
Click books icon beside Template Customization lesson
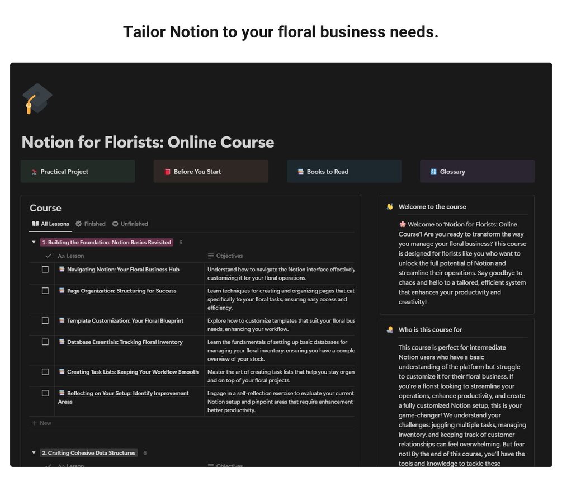click(x=62, y=320)
